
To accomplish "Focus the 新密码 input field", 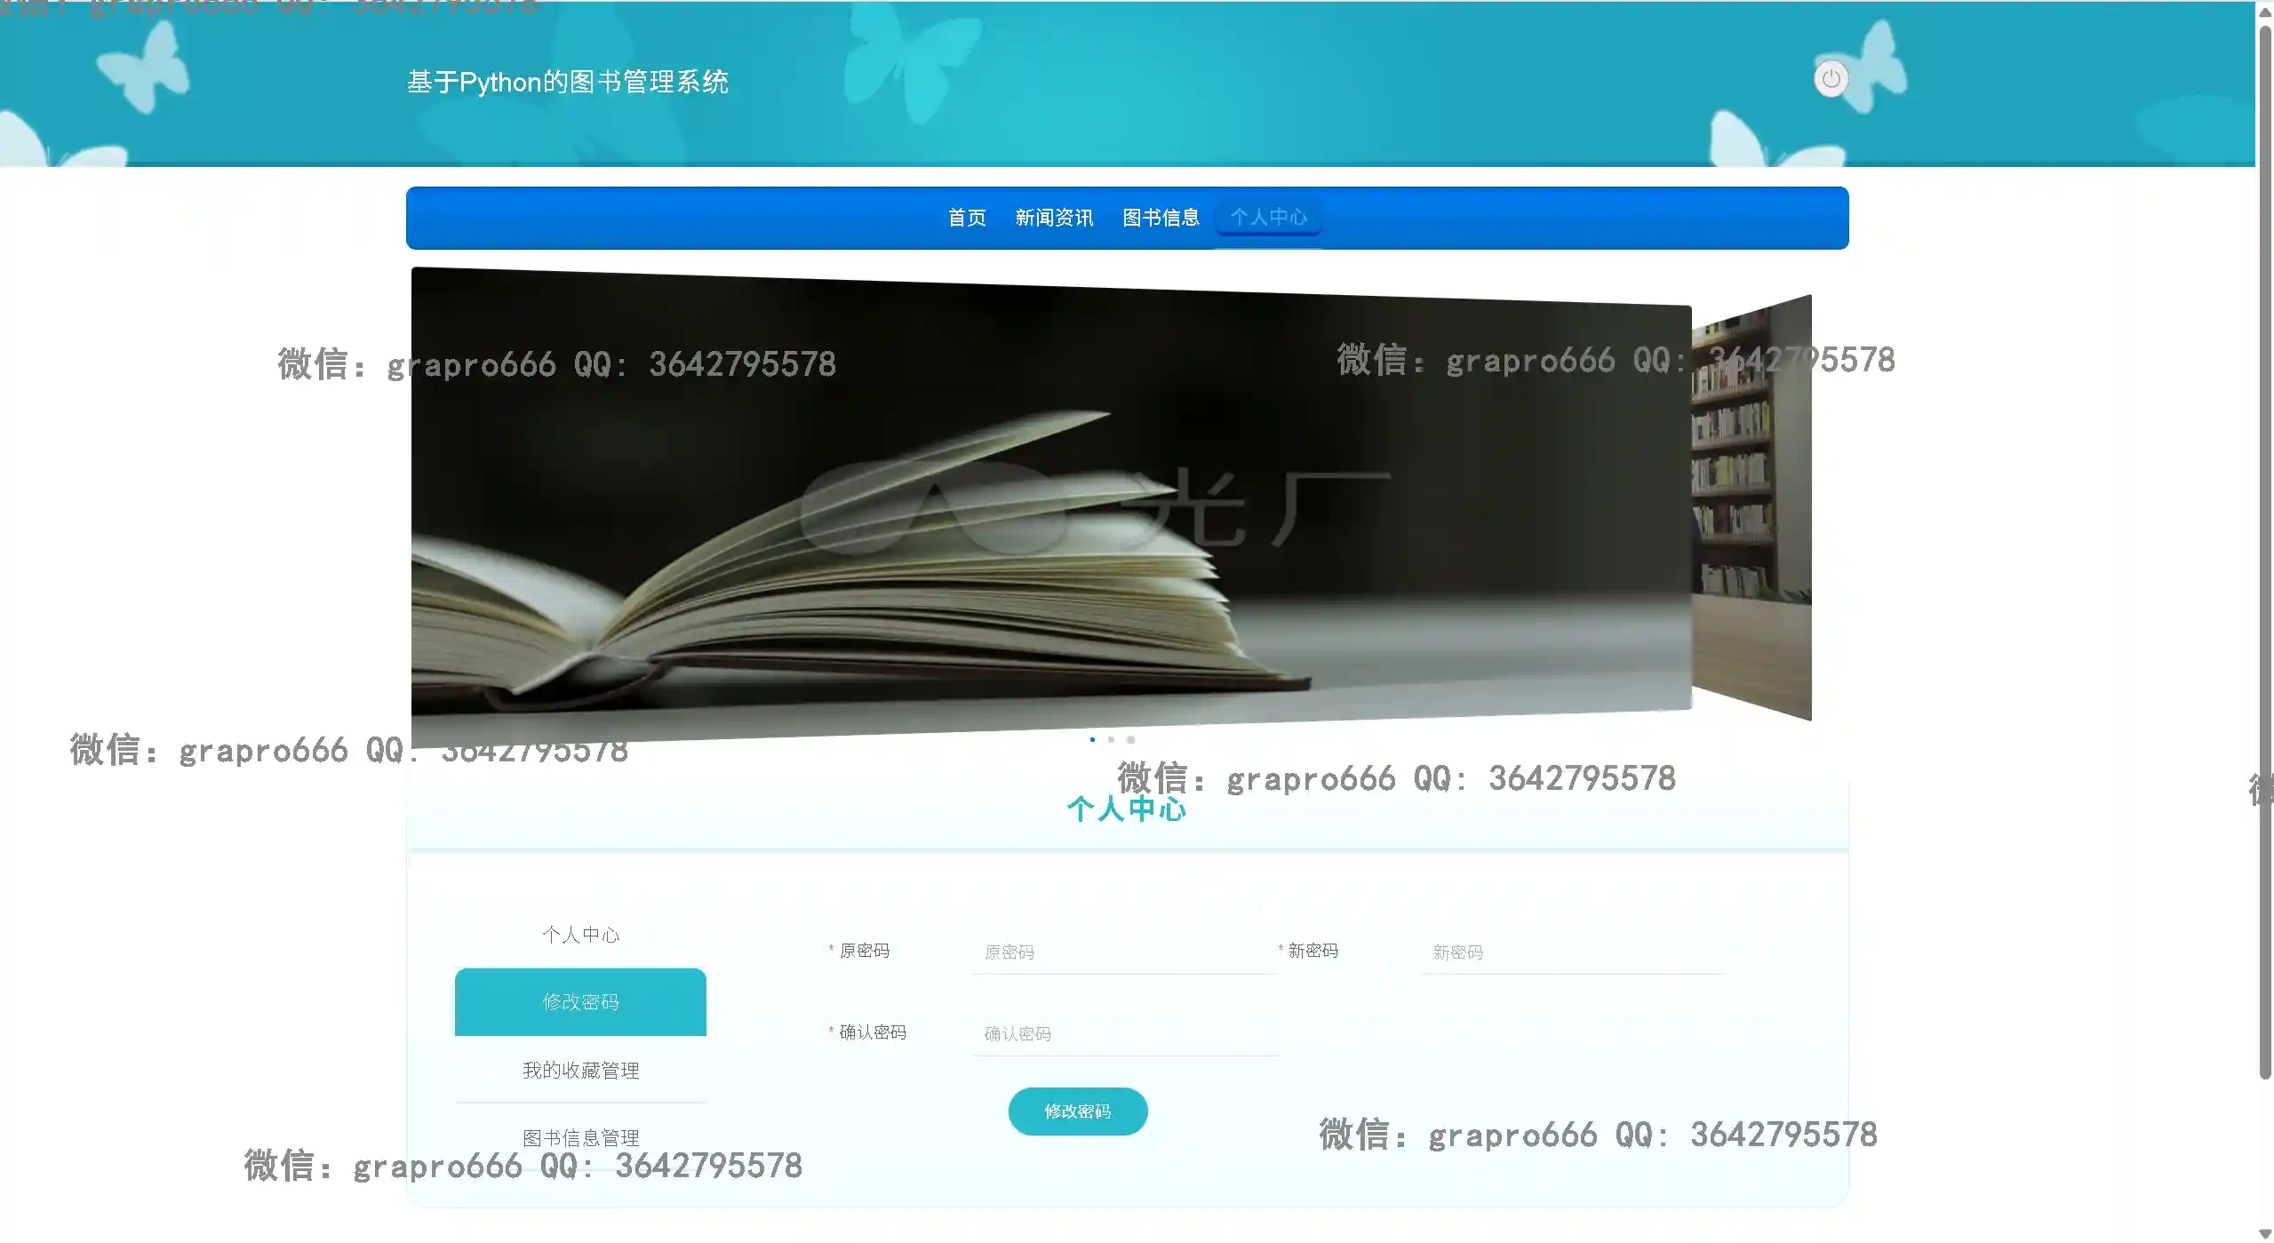I will tap(1571, 952).
